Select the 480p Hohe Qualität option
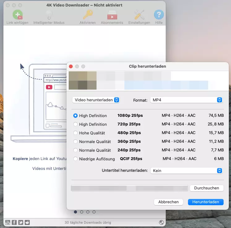The height and width of the screenshot is (228, 231). [75, 133]
